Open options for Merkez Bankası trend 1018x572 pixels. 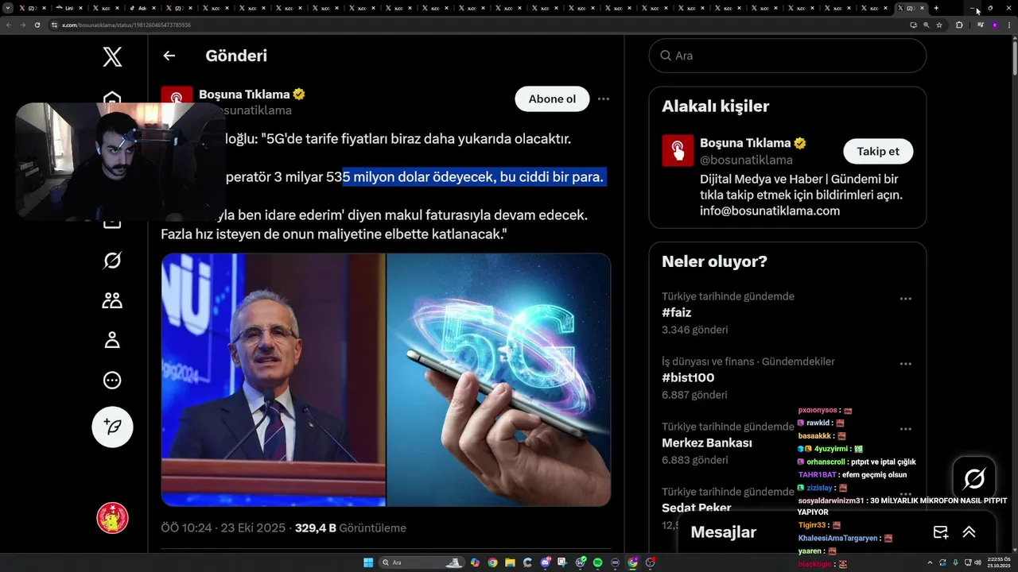(x=905, y=429)
